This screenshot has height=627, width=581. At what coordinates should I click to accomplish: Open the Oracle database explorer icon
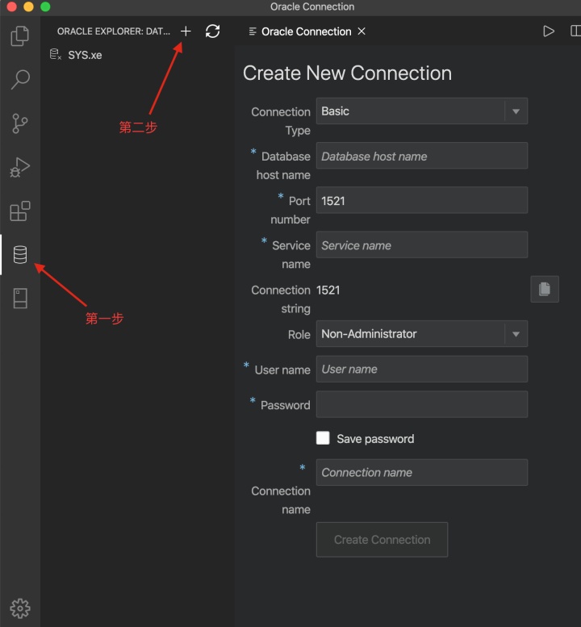[x=20, y=255]
